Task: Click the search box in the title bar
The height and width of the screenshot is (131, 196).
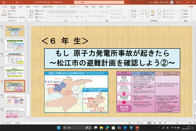Action: pos(99,2)
